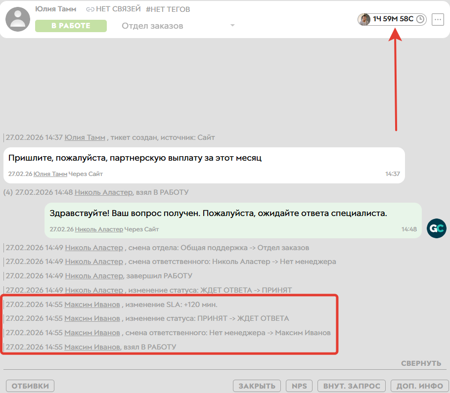The image size is (450, 393).
Task: Click the NPS button
Action: click(299, 386)
